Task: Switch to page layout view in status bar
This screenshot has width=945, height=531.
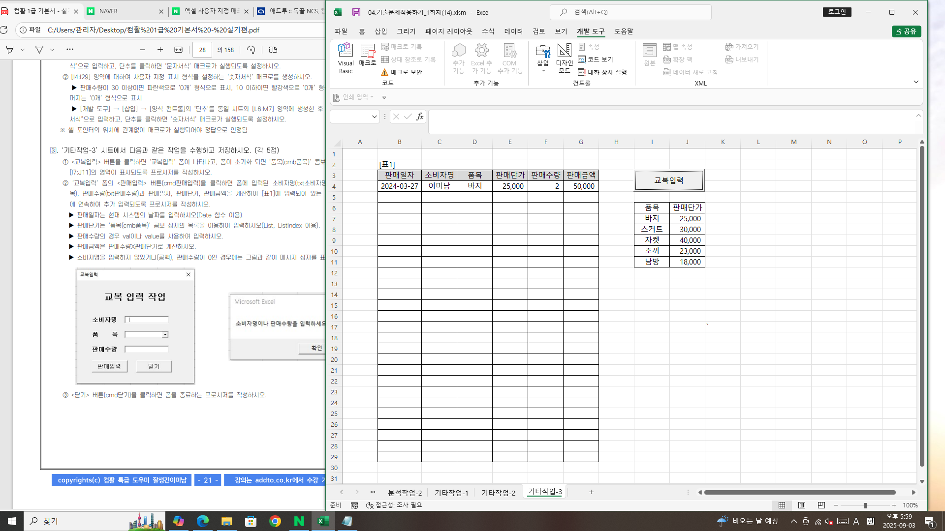Action: coord(802,505)
